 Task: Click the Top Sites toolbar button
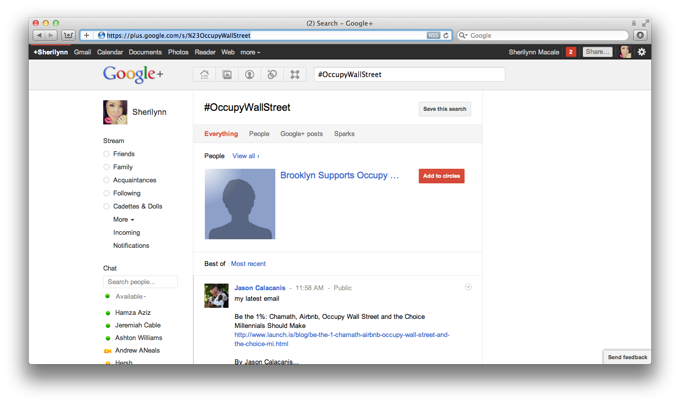pyautogui.click(x=68, y=35)
